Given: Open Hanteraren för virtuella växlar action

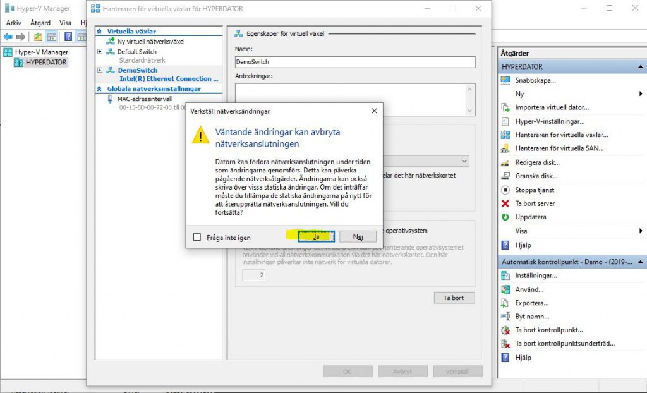Looking at the screenshot, I should [x=562, y=135].
